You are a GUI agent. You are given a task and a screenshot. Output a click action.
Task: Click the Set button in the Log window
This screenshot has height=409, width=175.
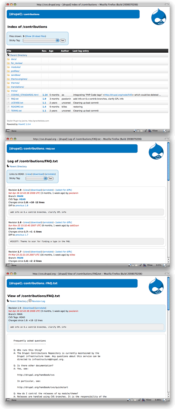[50, 178]
